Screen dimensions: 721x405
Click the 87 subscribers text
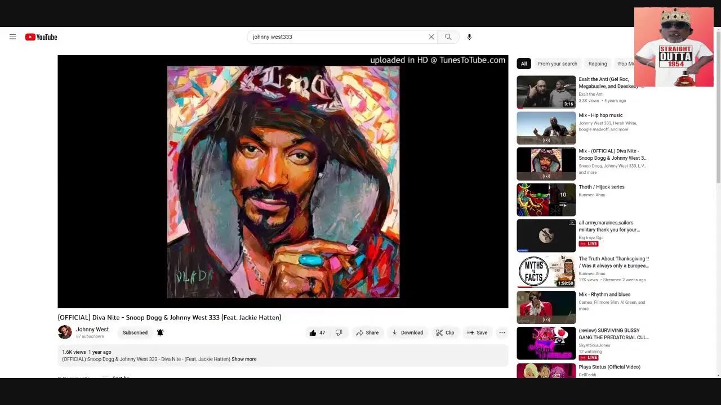click(x=90, y=336)
